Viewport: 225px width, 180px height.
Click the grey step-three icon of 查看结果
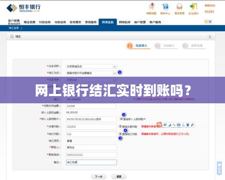[185, 46]
